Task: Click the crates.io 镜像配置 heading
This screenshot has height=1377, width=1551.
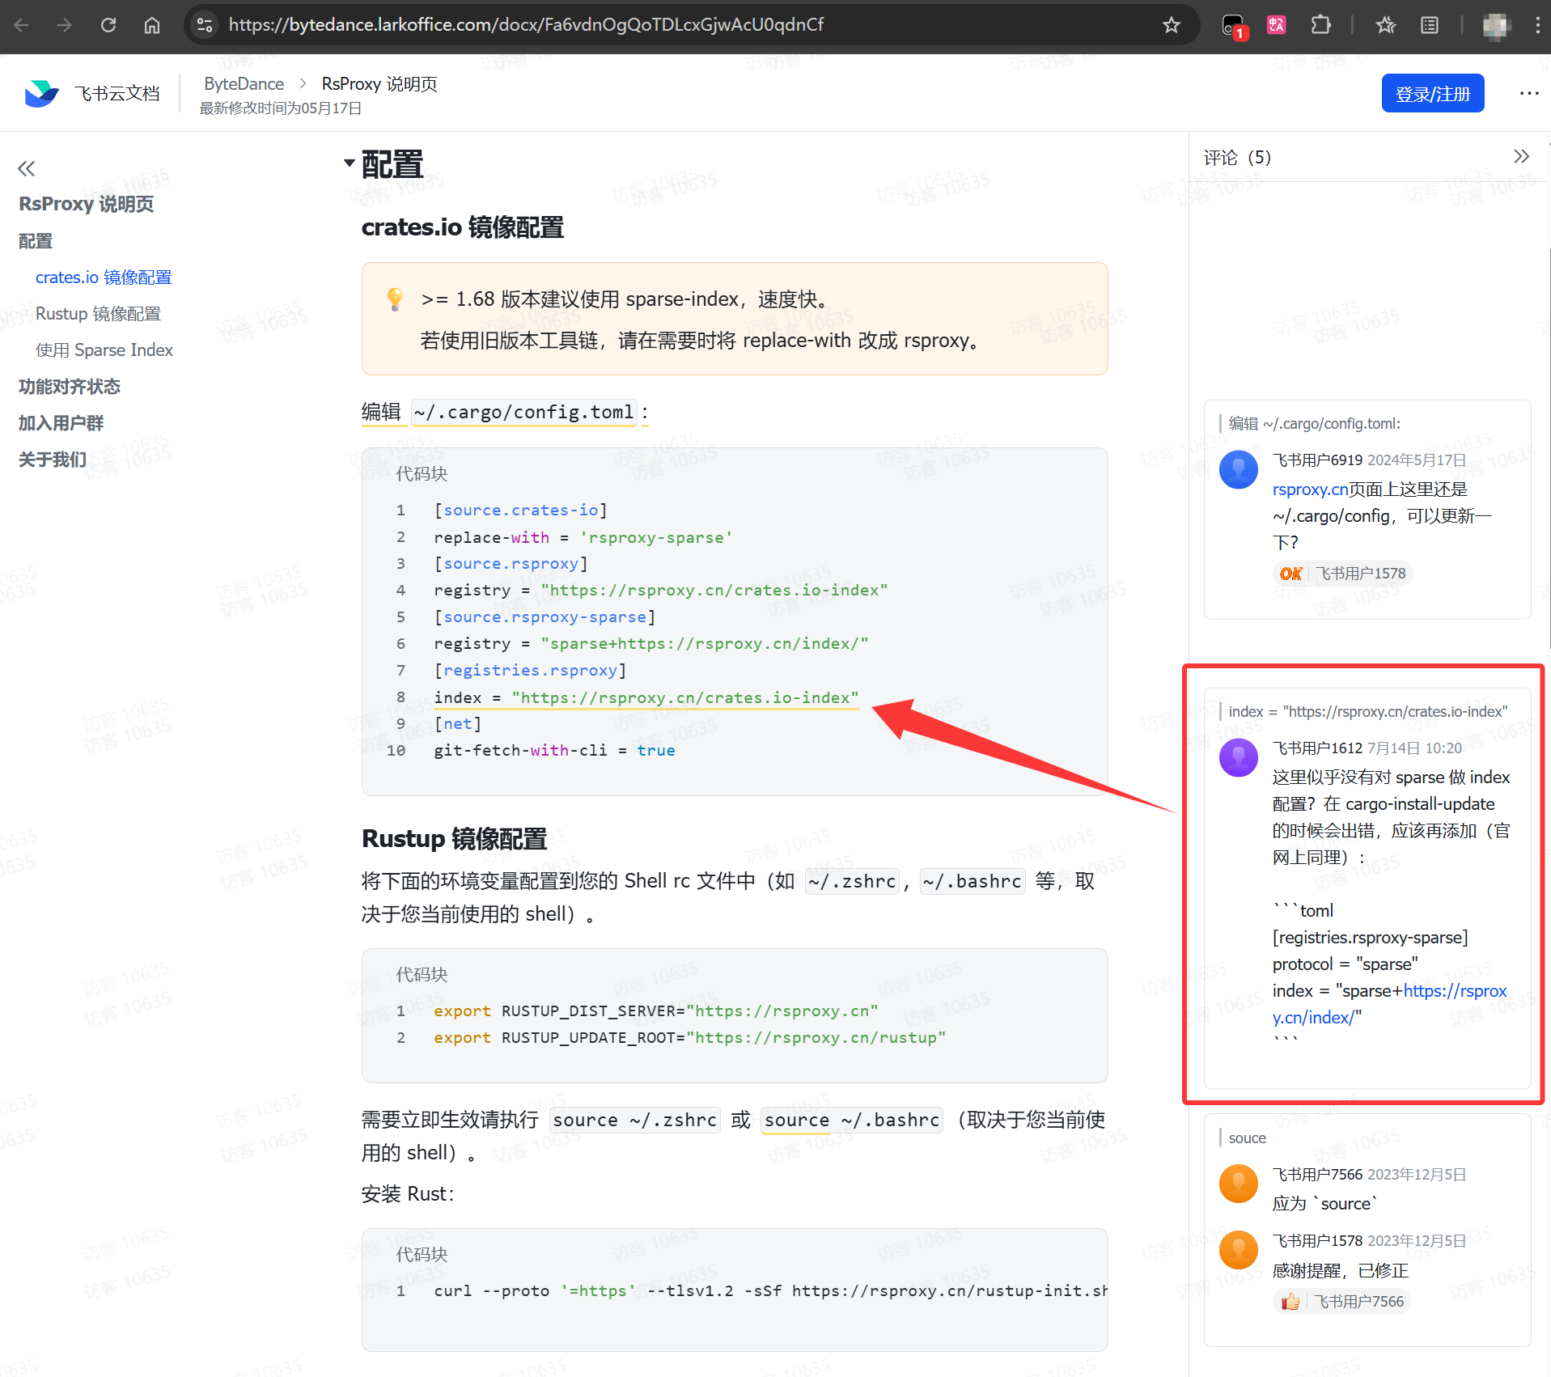Action: pyautogui.click(x=463, y=227)
